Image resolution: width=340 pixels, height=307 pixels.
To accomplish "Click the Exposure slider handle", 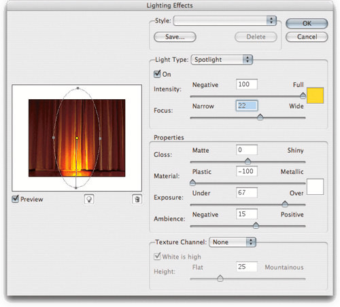I will pos(285,204).
